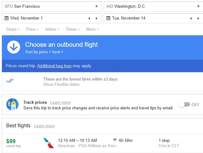Add another destination with plus icon next to IAD

[x=198, y=6]
